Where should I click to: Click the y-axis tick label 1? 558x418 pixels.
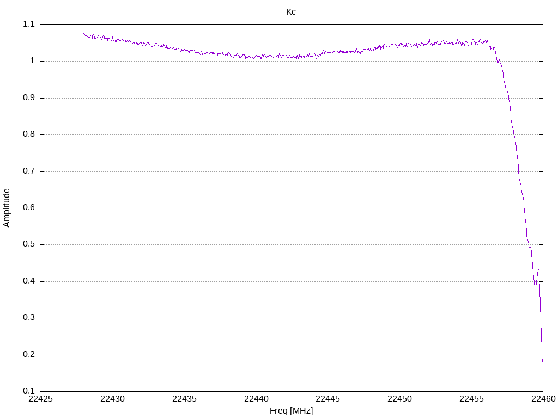point(33,61)
